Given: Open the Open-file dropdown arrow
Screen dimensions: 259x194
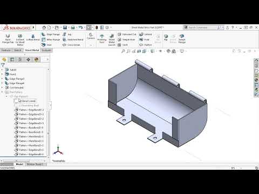Looking at the screenshot, I should [x=61, y=27].
